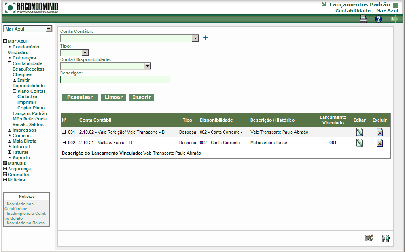Screen dimensions: 405x252
Task: Open the Tipo dropdown
Action: (x=85, y=53)
